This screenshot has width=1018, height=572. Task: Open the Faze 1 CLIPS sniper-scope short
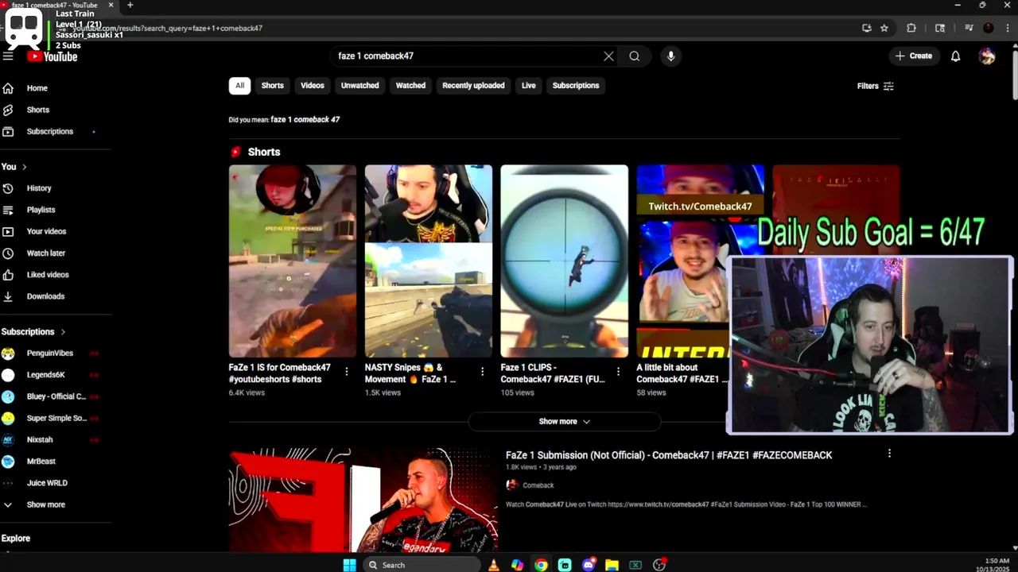pyautogui.click(x=564, y=261)
